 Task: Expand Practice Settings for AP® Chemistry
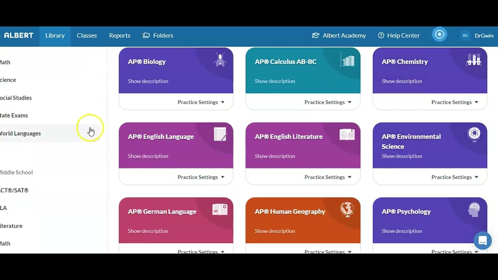[x=455, y=102]
